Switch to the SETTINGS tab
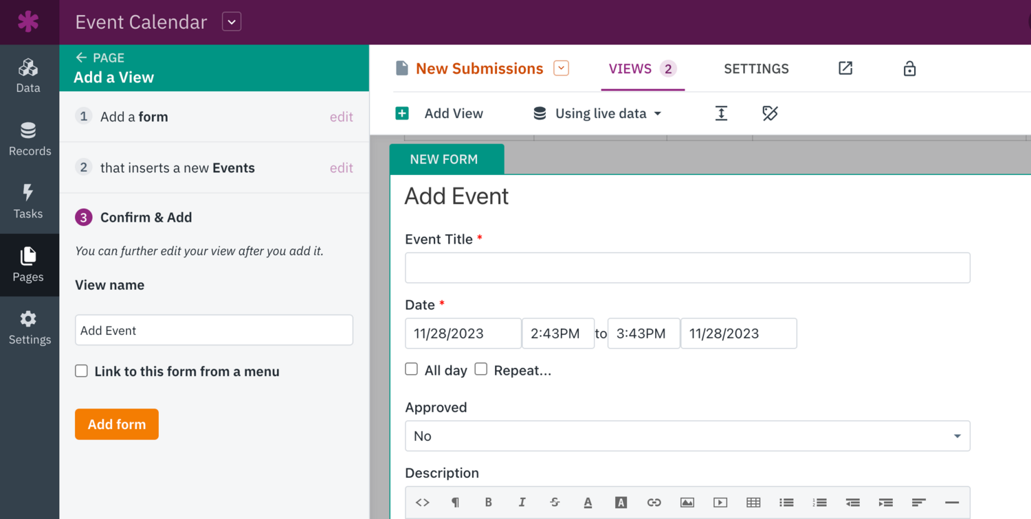This screenshot has height=519, width=1031. coord(756,69)
